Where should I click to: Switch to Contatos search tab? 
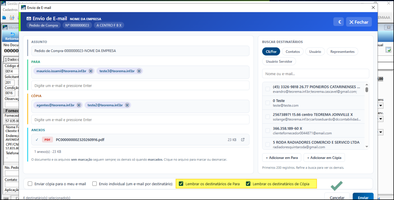coord(293,52)
